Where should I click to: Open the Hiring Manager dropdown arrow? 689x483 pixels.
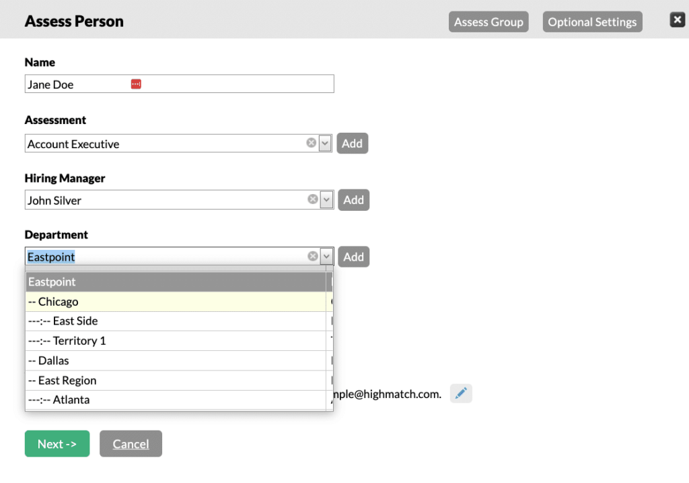[x=325, y=199]
